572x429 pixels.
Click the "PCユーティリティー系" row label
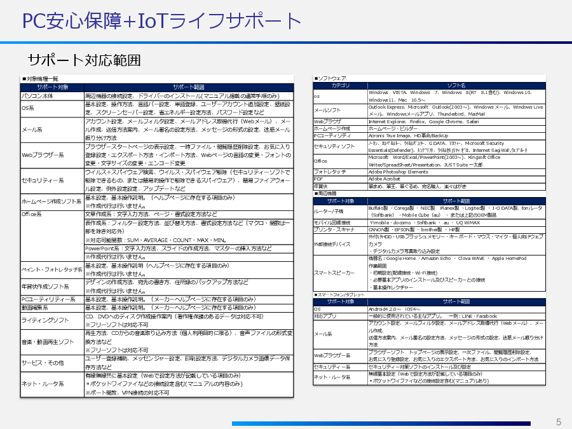click(x=48, y=299)
